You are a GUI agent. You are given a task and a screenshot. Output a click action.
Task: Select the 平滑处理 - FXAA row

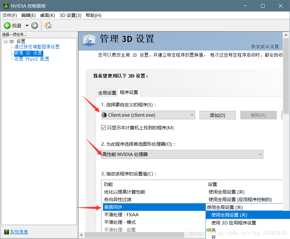pyautogui.click(x=154, y=214)
